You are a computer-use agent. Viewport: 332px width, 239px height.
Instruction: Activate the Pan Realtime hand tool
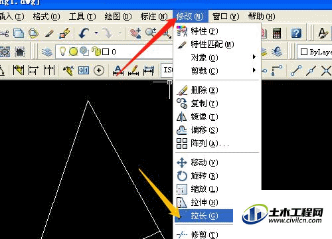135,33
